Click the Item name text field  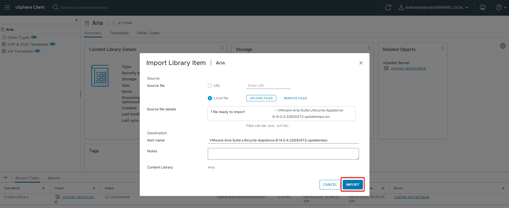pyautogui.click(x=283, y=140)
